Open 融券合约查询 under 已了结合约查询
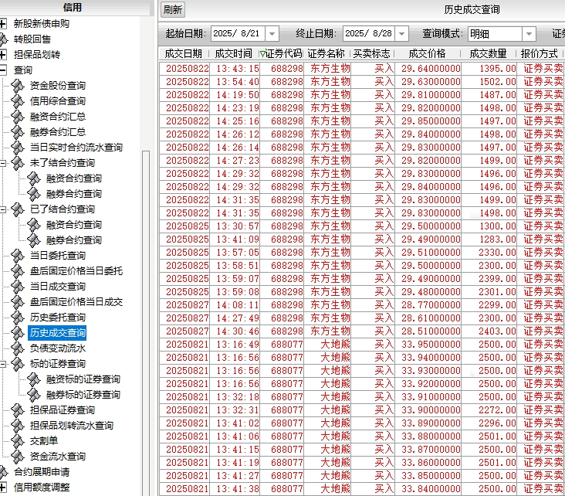This screenshot has width=565, height=496. pyautogui.click(x=74, y=240)
